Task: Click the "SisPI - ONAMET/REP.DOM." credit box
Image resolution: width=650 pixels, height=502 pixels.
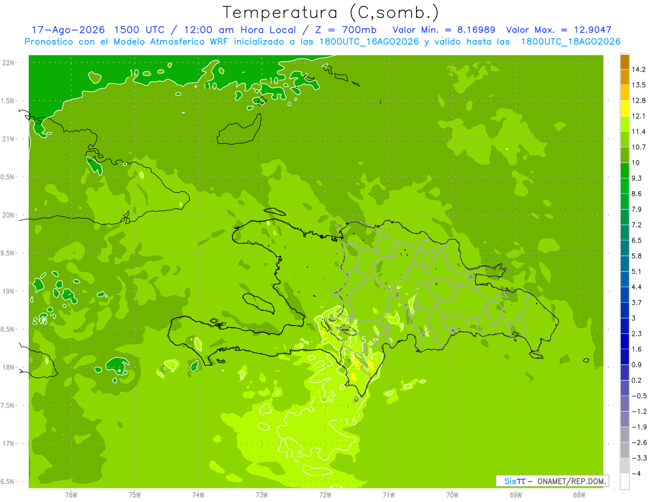Action: 552,481
